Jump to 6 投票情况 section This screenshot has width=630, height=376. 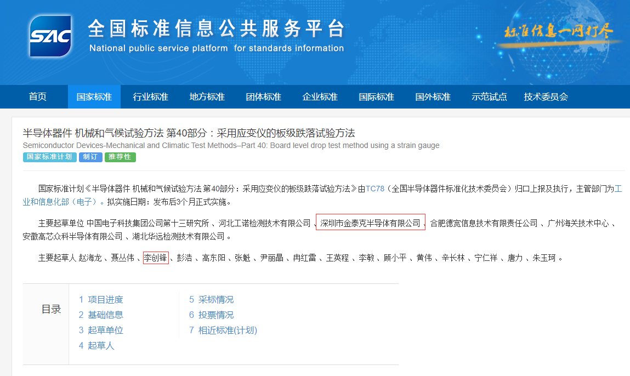pyautogui.click(x=211, y=315)
